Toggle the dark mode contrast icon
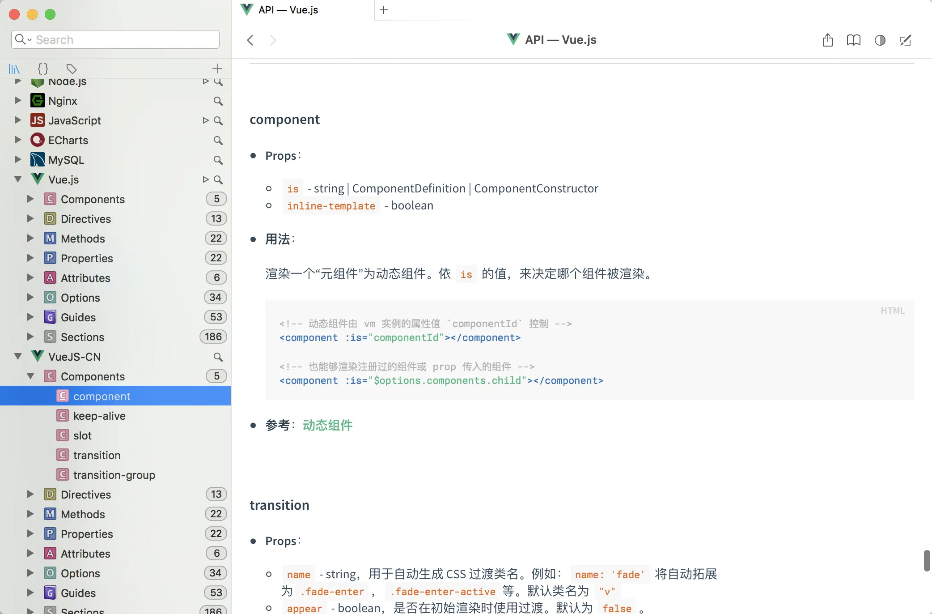The image size is (932, 614). (880, 40)
